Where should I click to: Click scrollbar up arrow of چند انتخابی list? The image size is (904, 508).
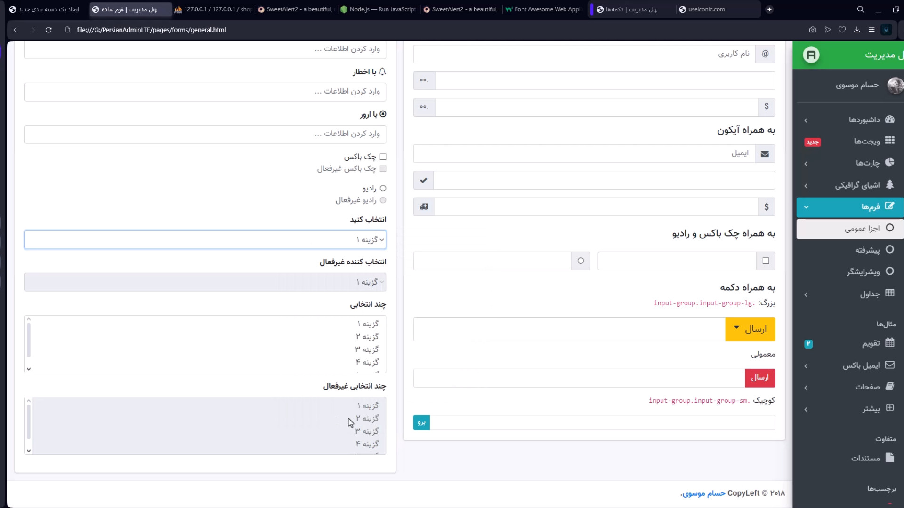click(29, 319)
